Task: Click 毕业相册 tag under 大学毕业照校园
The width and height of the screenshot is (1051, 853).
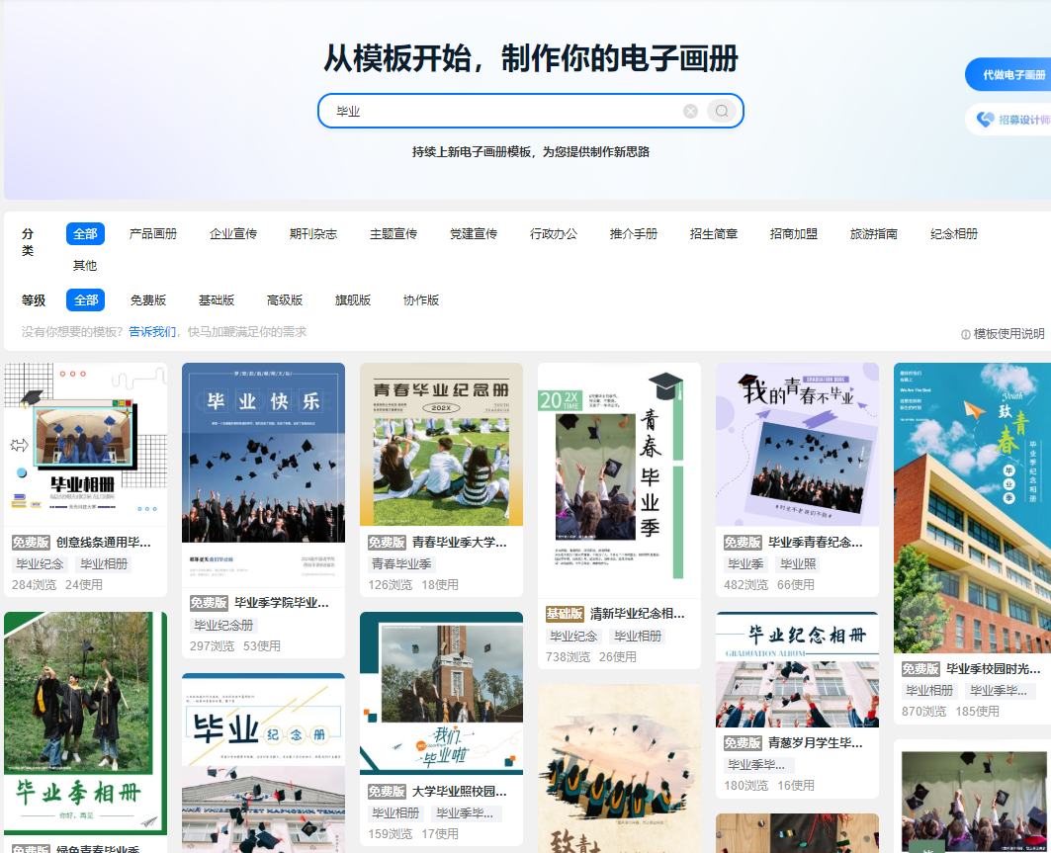Action: point(396,813)
